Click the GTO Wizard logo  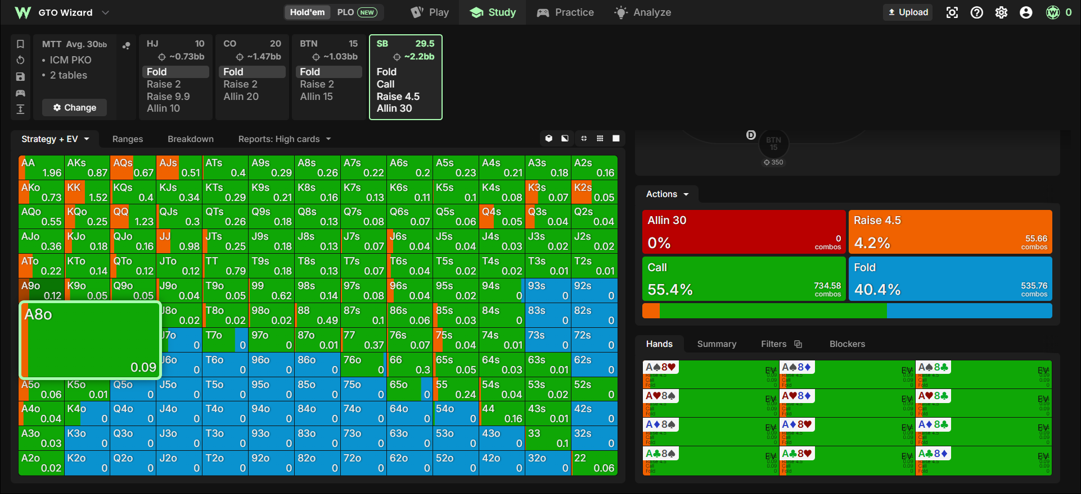(x=22, y=12)
